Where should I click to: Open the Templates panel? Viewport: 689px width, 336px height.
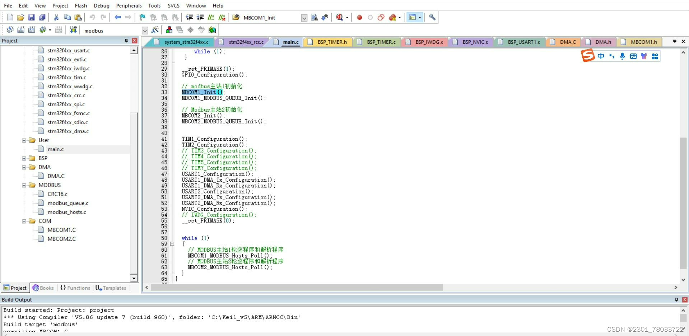[113, 288]
